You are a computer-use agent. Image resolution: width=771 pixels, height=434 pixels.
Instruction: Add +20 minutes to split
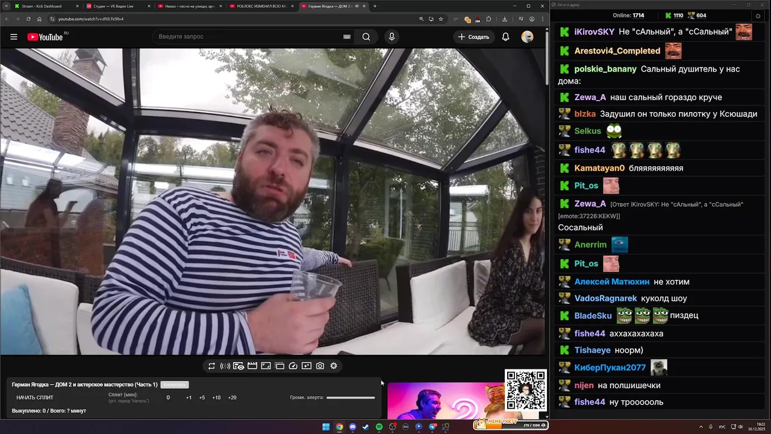(232, 398)
